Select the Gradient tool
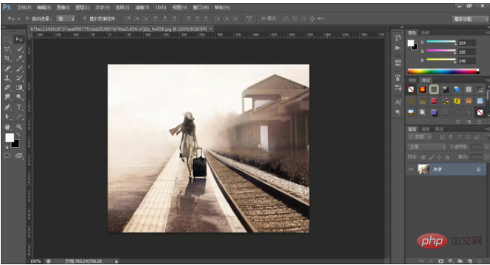The height and width of the screenshot is (265, 490). coord(19,88)
